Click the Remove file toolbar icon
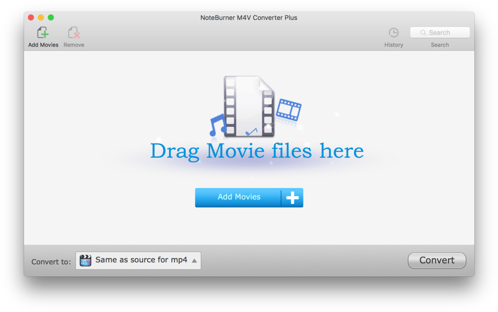Screen dimensions: 498x312 (74, 33)
